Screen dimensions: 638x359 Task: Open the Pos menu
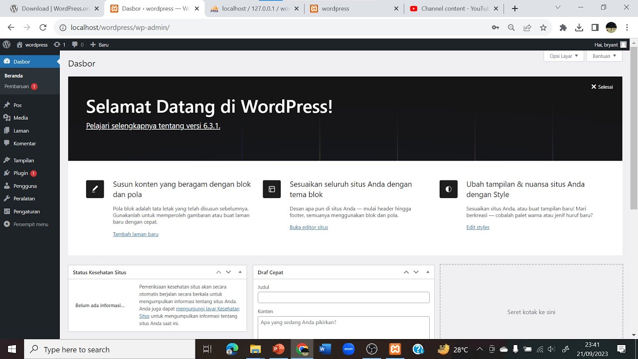point(30,105)
